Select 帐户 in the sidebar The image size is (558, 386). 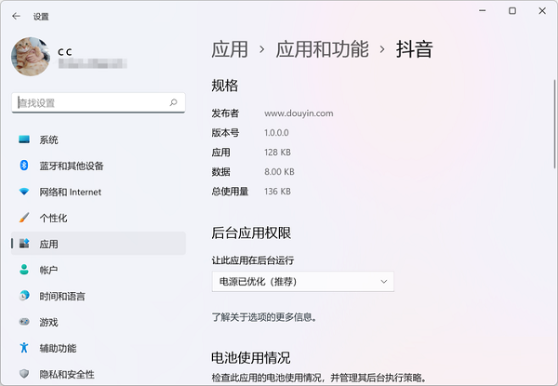[99, 270]
